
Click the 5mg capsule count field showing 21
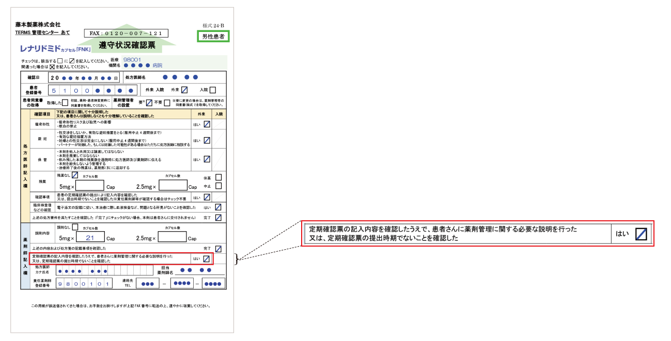point(90,237)
